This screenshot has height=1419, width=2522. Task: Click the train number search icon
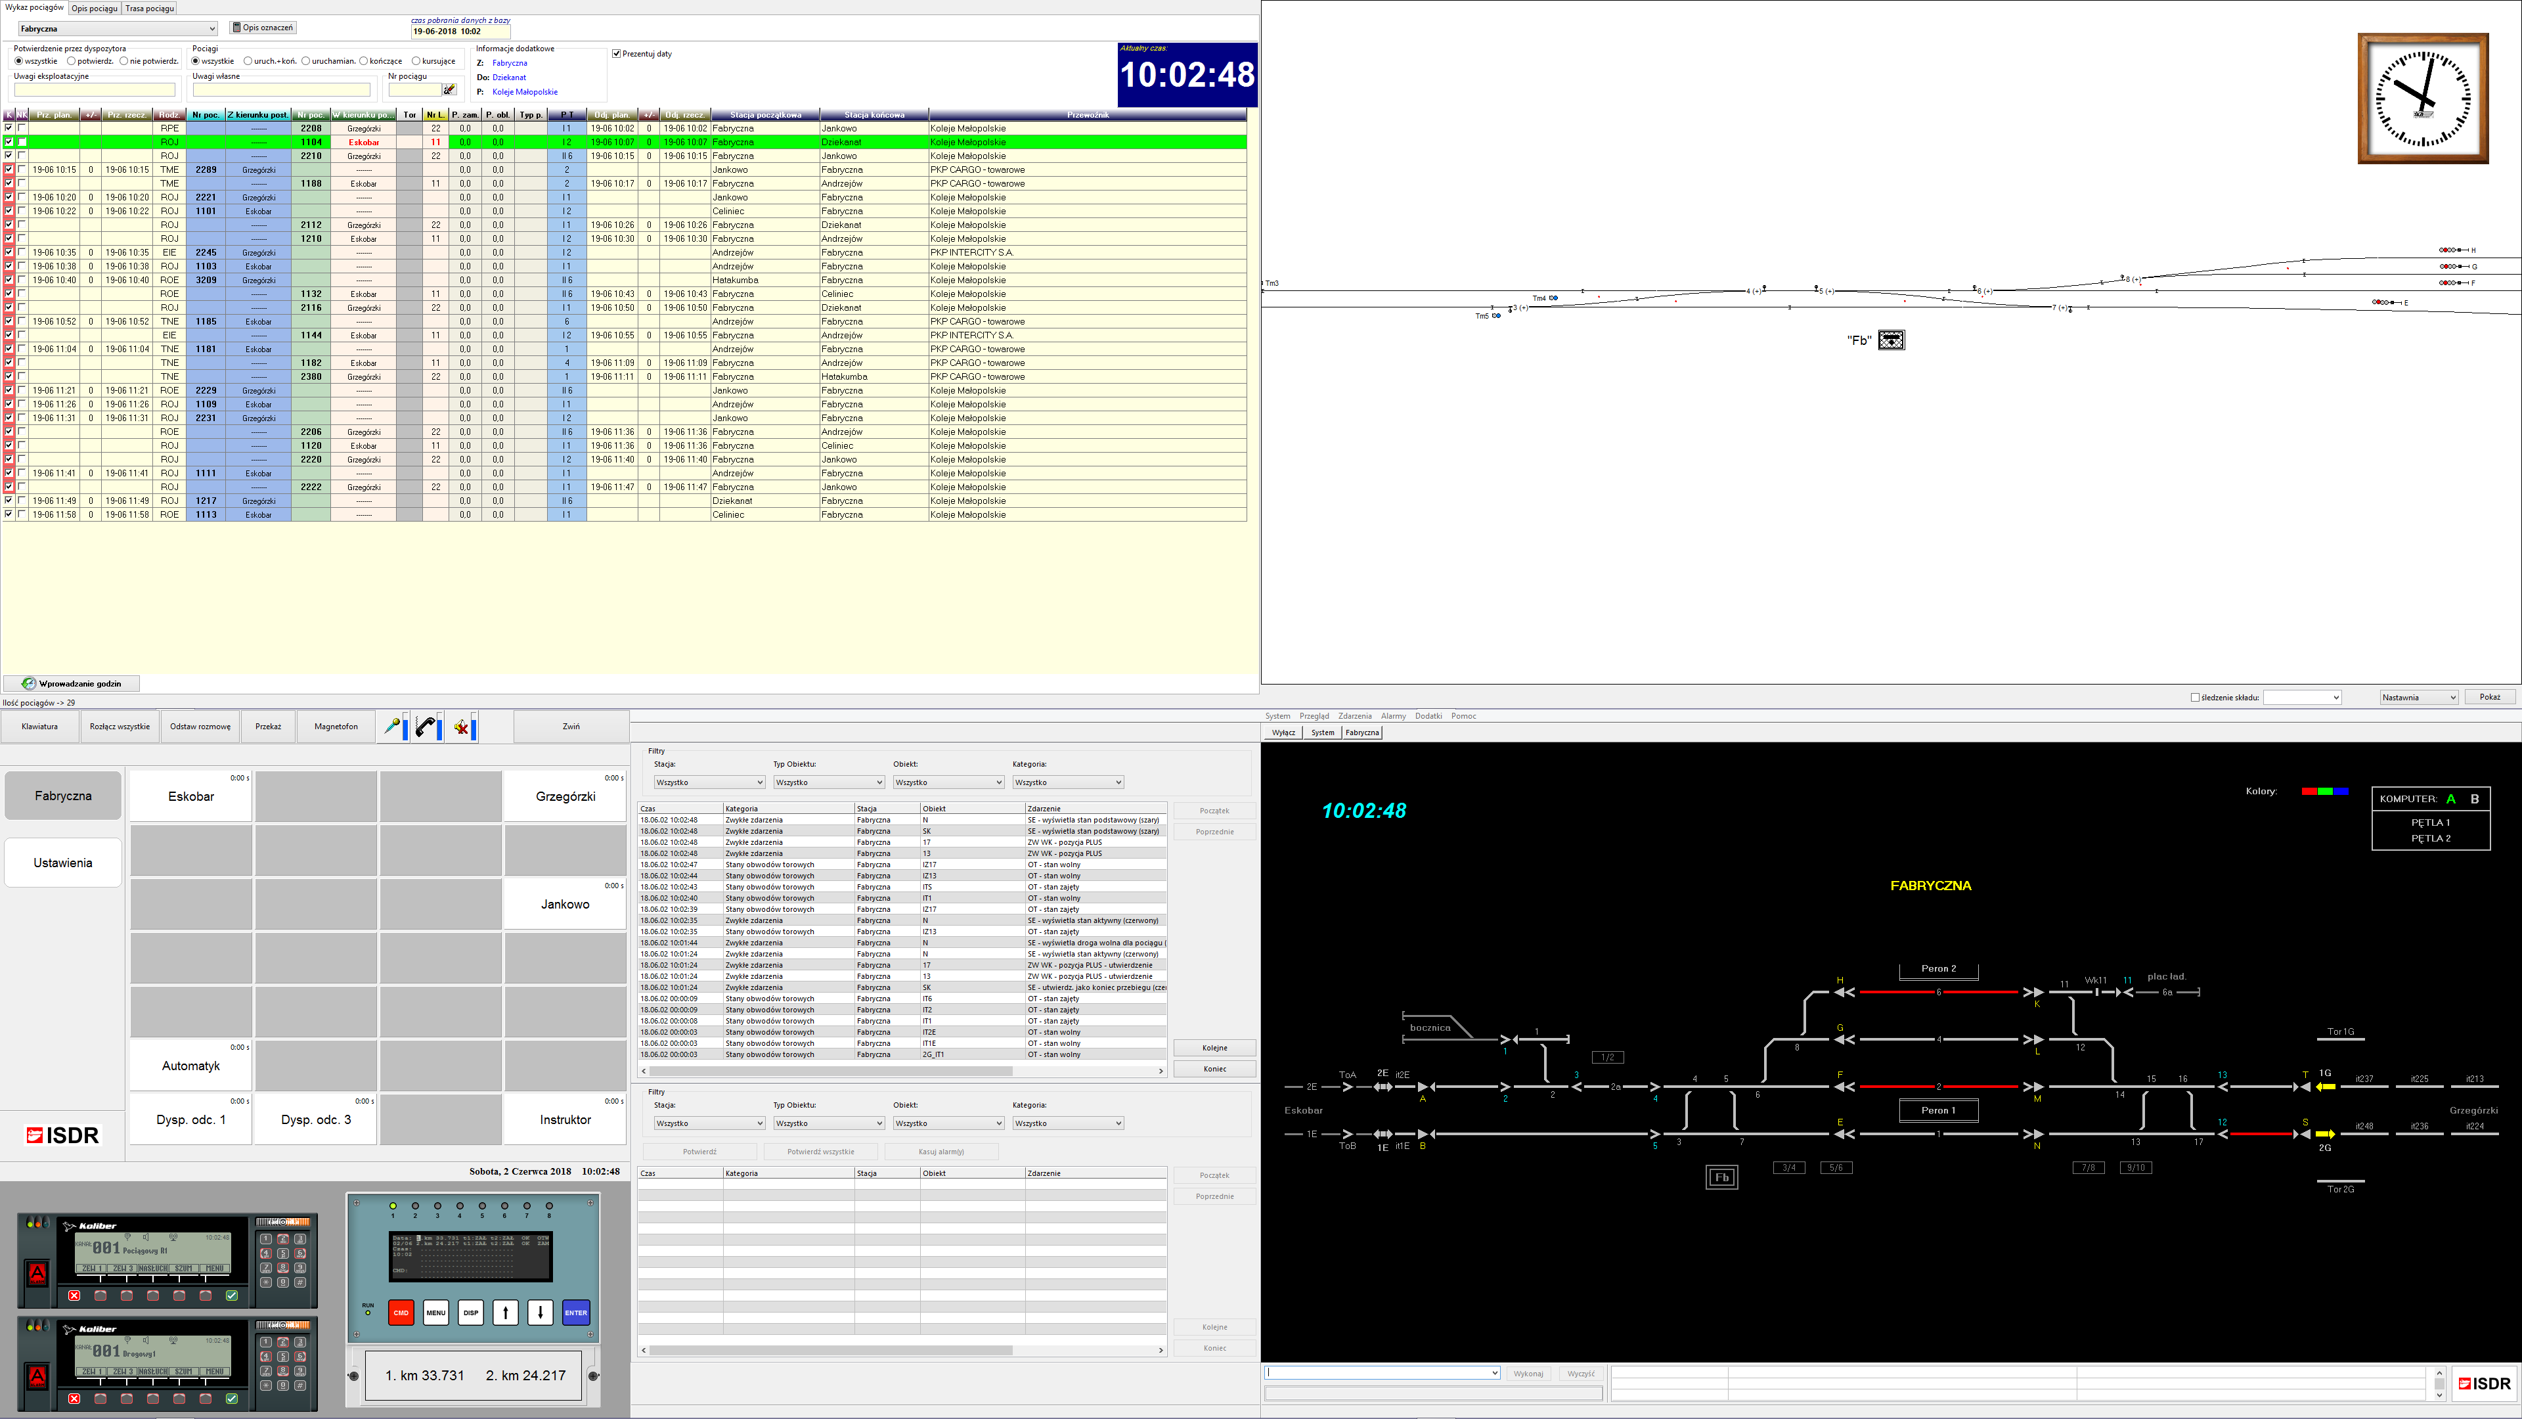coord(449,90)
